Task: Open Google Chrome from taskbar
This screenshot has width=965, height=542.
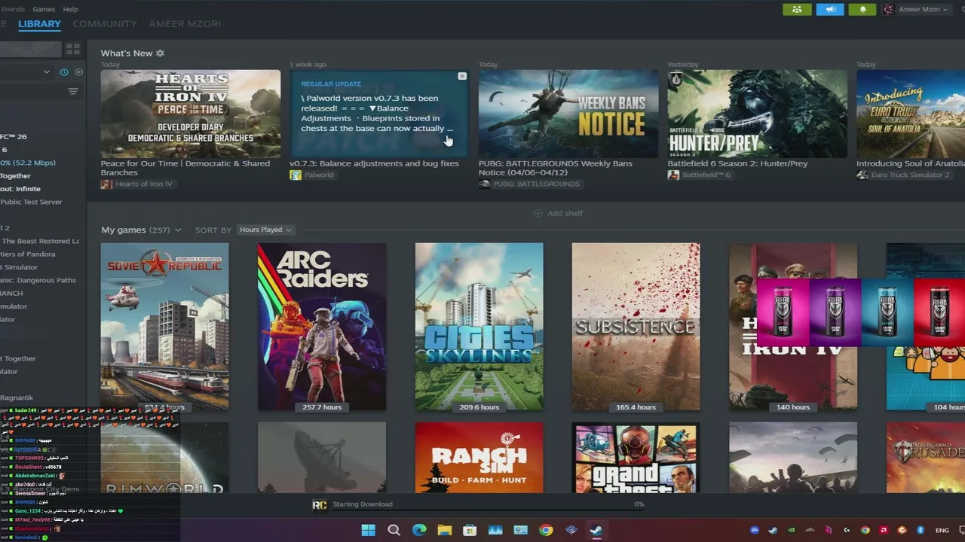Action: click(x=546, y=530)
